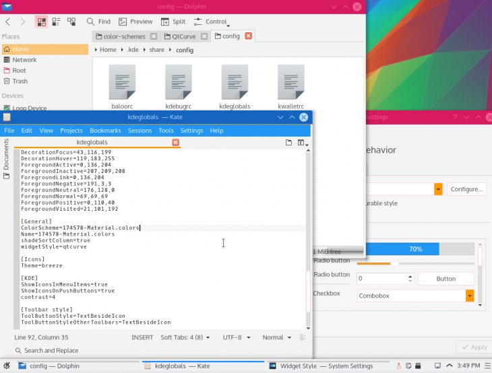
Task: Toggle INSERT mode in Kate status bar
Action: (x=142, y=337)
